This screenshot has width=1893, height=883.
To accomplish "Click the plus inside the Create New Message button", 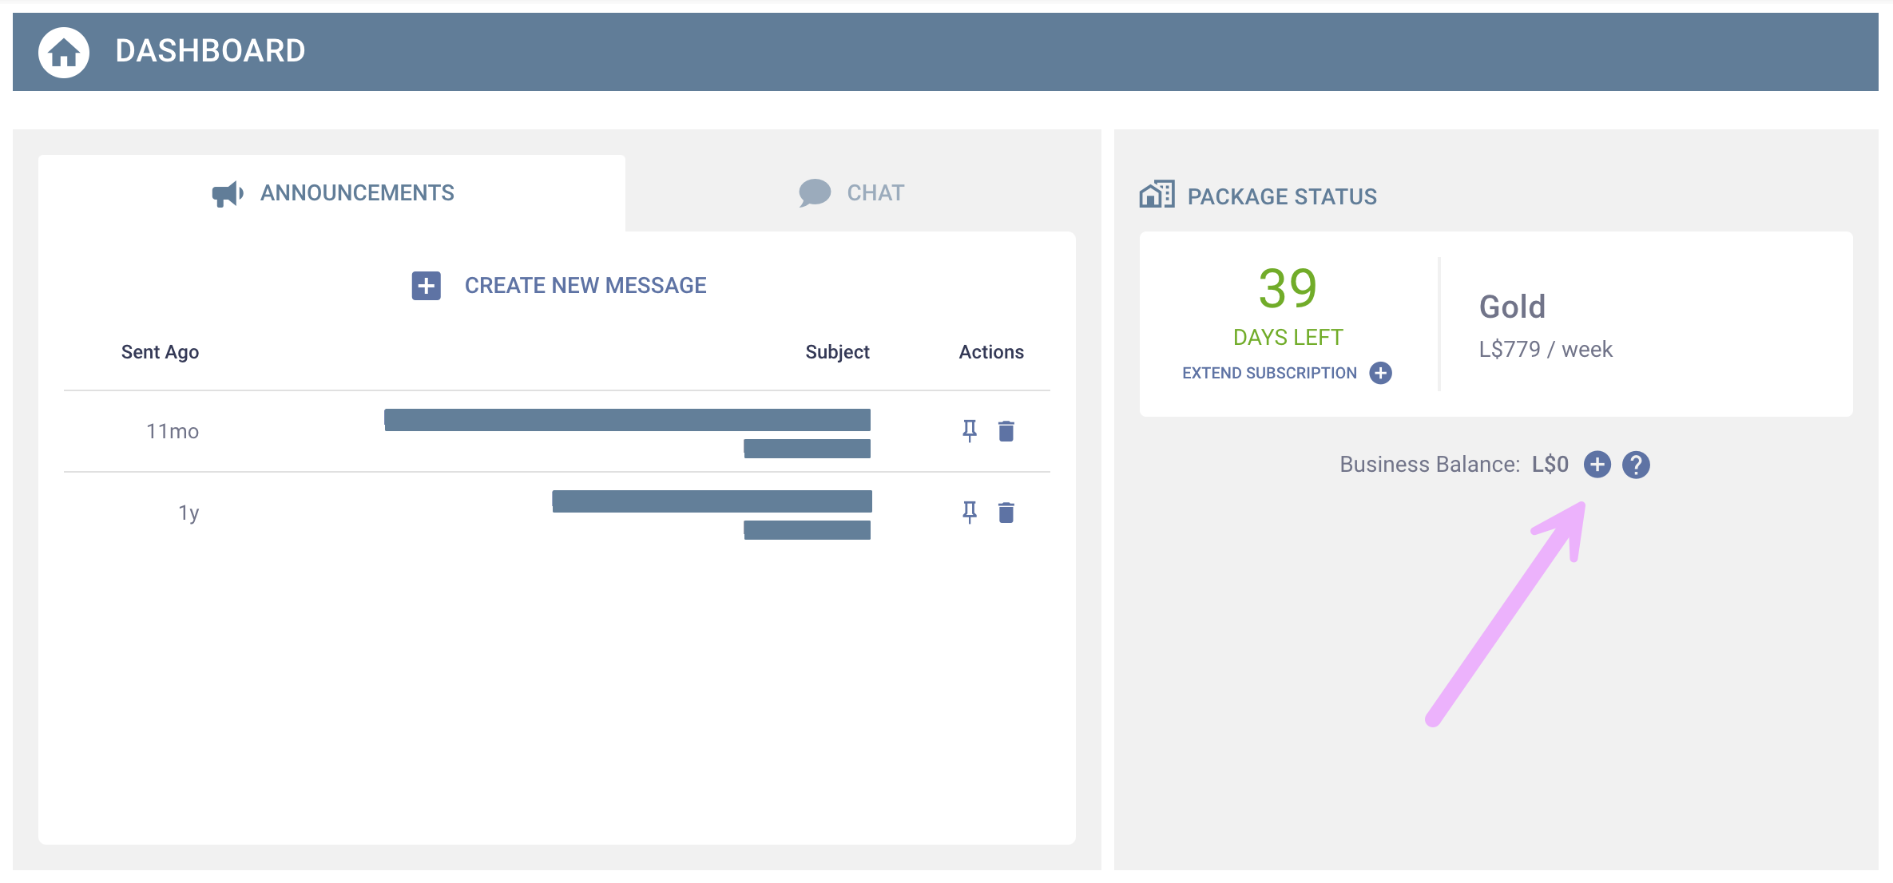I will click(x=426, y=285).
